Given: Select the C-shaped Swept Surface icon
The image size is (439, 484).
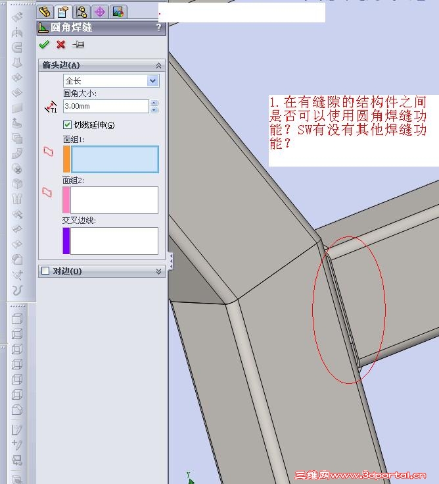Looking at the screenshot, I should [x=17, y=47].
